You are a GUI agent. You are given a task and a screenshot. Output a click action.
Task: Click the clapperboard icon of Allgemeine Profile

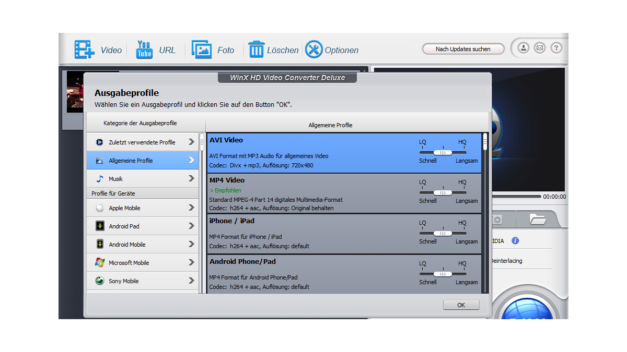99,161
